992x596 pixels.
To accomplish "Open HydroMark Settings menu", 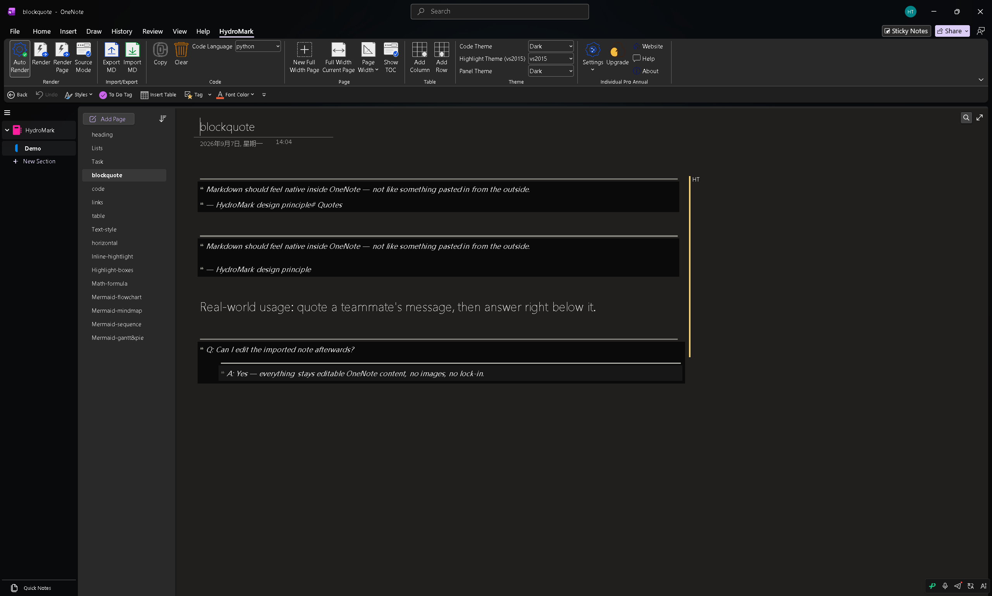I will pyautogui.click(x=593, y=57).
